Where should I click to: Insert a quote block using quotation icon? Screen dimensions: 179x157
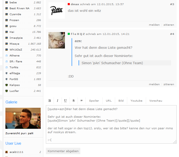(x=81, y=101)
